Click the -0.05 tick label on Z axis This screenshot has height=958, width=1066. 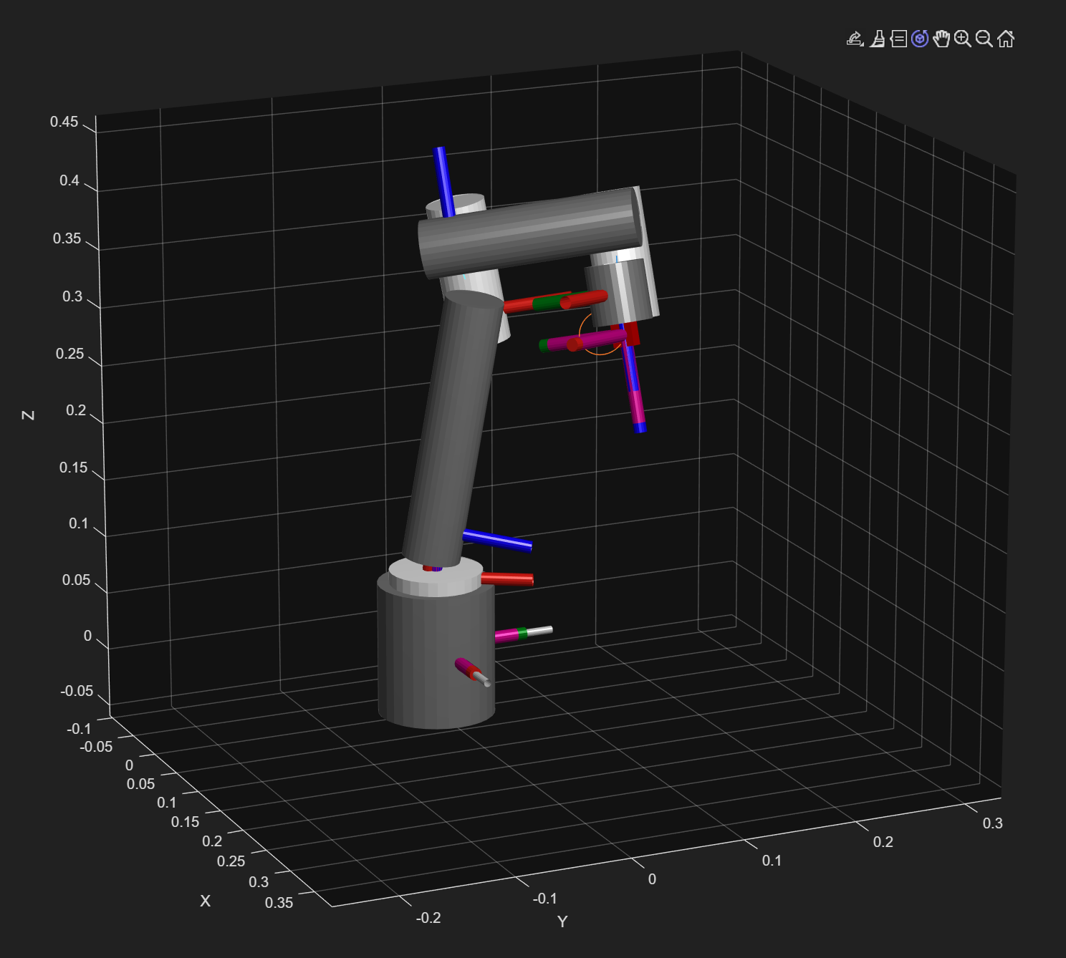coord(77,691)
